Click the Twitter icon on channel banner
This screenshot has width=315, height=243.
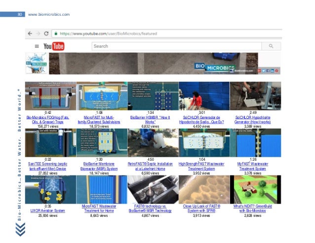click(x=264, y=71)
